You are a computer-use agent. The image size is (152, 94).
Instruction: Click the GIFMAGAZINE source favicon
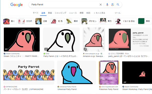click(x=4, y=87)
